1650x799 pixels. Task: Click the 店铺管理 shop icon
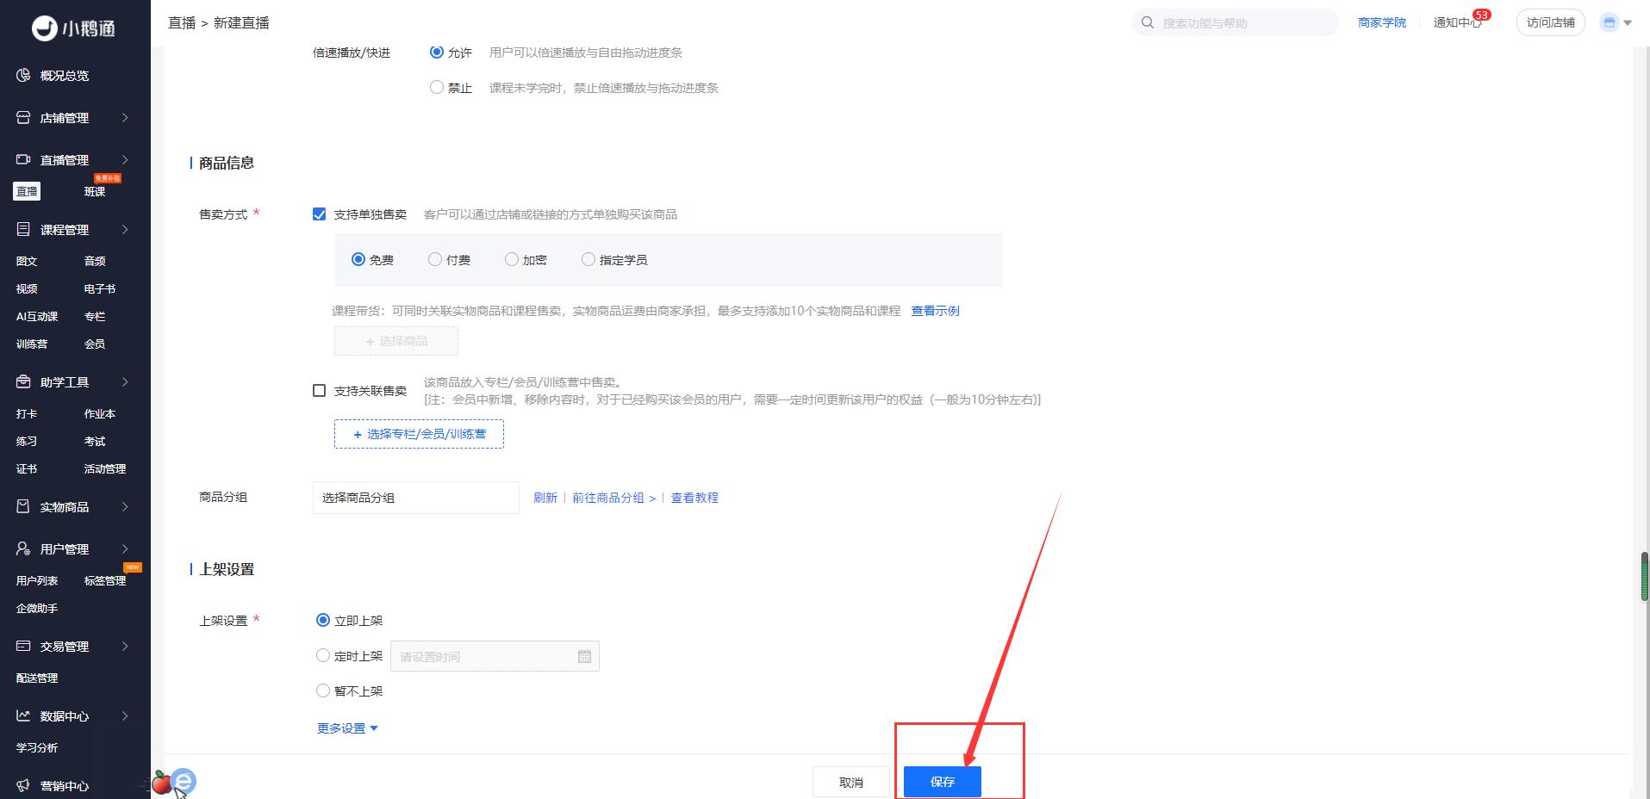pyautogui.click(x=23, y=118)
